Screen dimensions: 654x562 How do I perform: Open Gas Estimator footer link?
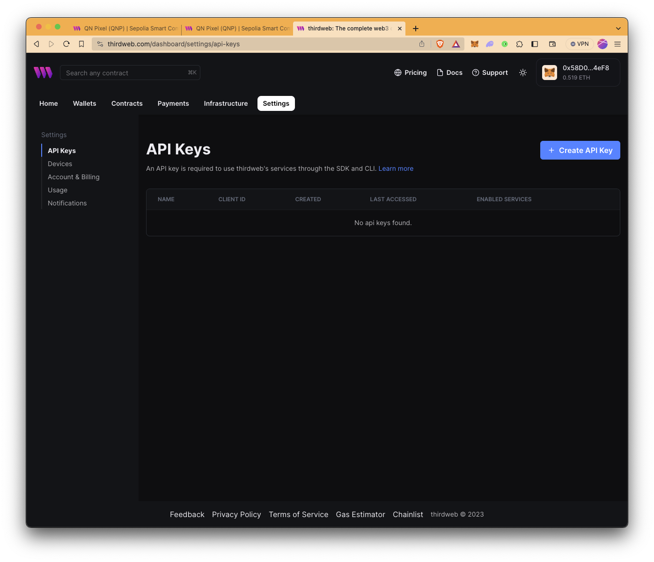[360, 514]
